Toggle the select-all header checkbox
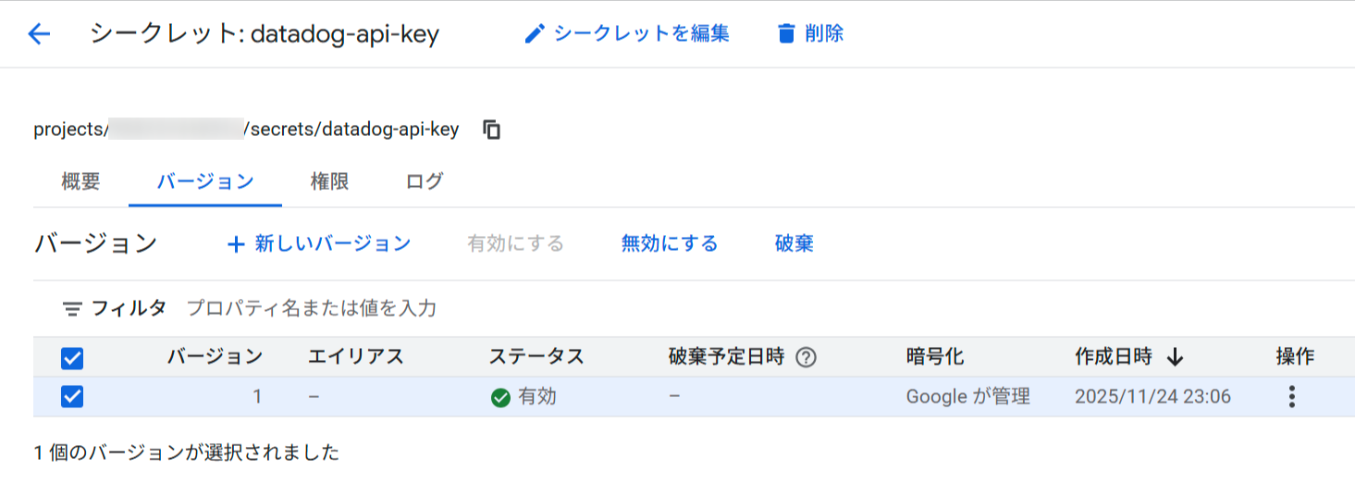This screenshot has height=484, width=1355. (x=71, y=357)
